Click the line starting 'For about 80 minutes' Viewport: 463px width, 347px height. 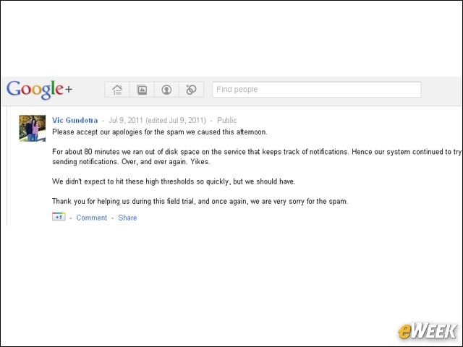(256, 152)
